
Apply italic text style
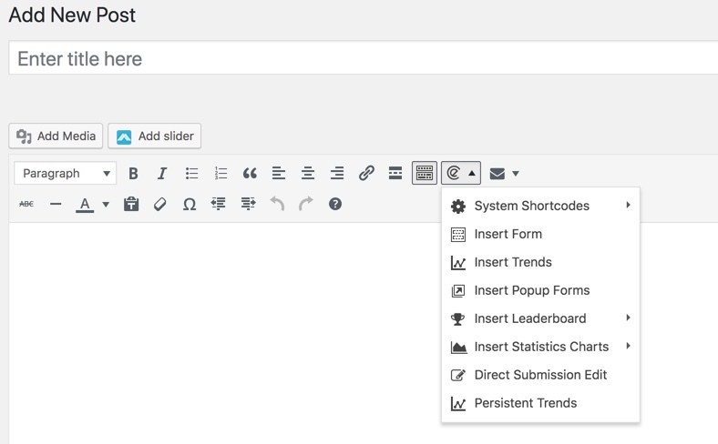[x=162, y=174]
